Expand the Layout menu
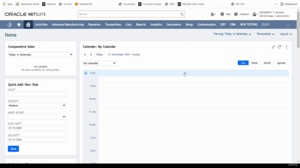This screenshot has height=168, width=300. [286, 34]
